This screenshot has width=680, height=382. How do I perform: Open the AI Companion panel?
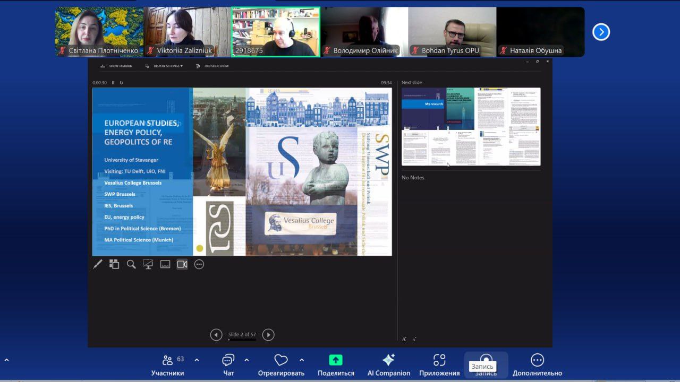click(388, 364)
